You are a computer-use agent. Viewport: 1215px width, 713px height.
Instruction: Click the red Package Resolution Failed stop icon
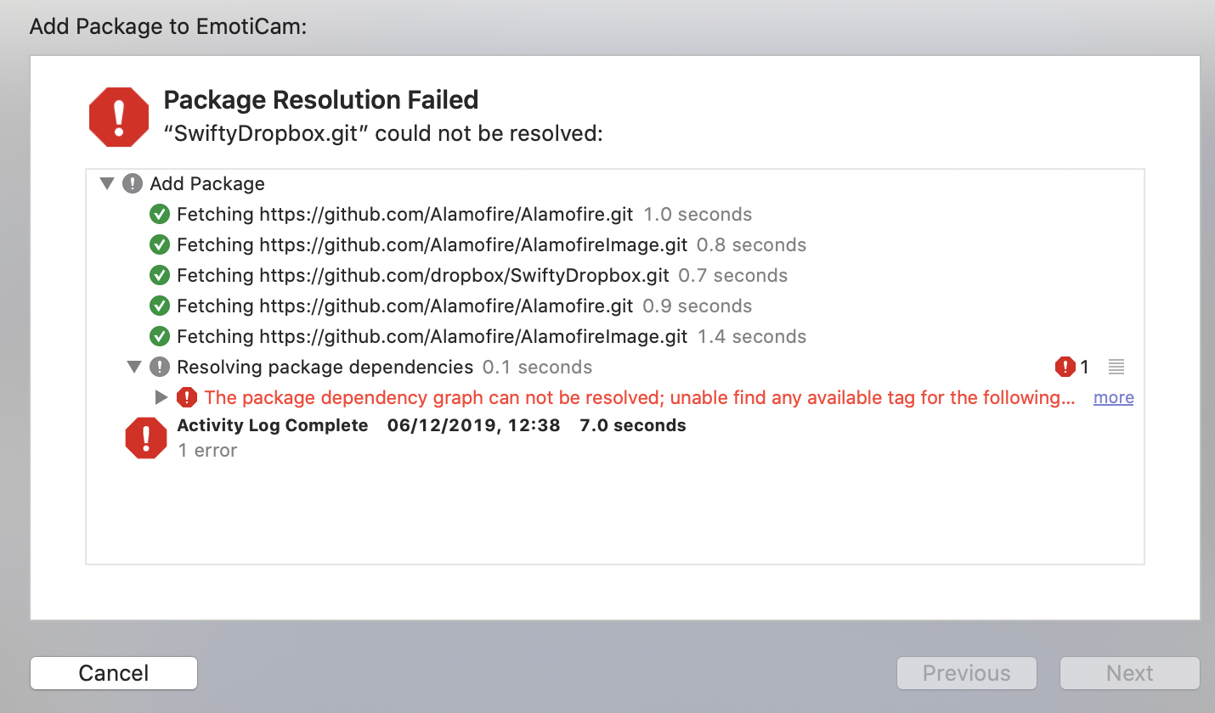coord(119,116)
